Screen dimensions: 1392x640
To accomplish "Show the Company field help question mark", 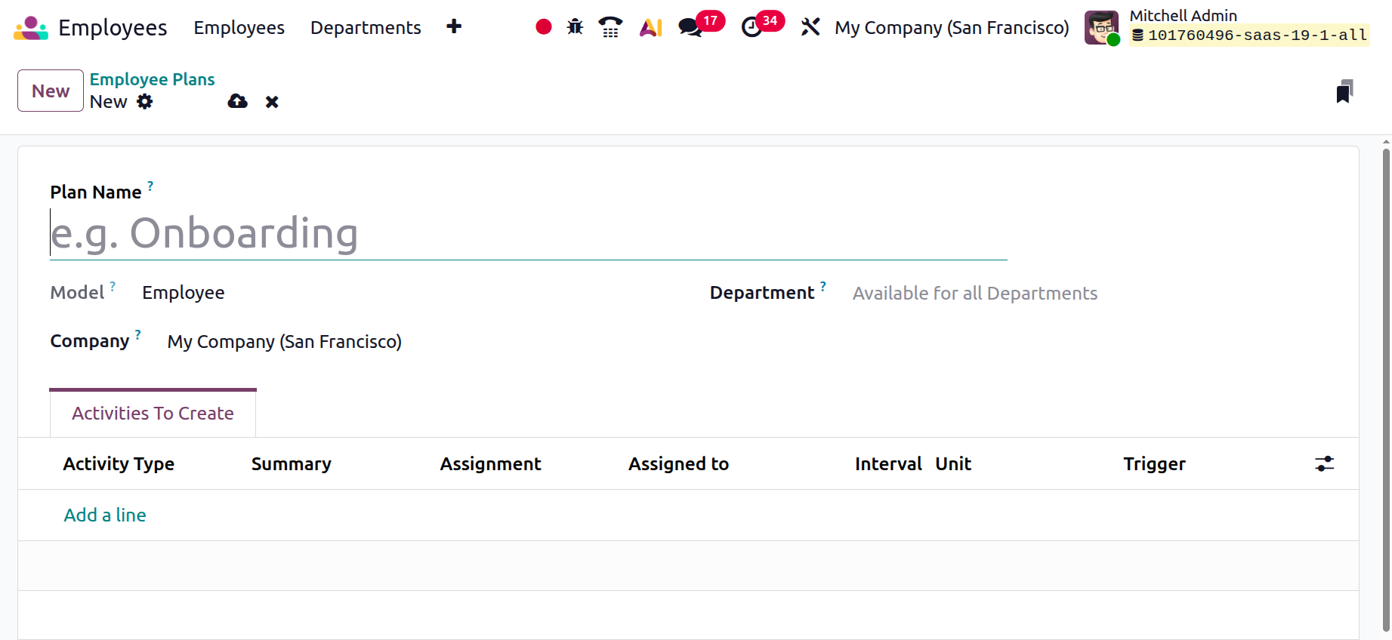I will point(137,334).
